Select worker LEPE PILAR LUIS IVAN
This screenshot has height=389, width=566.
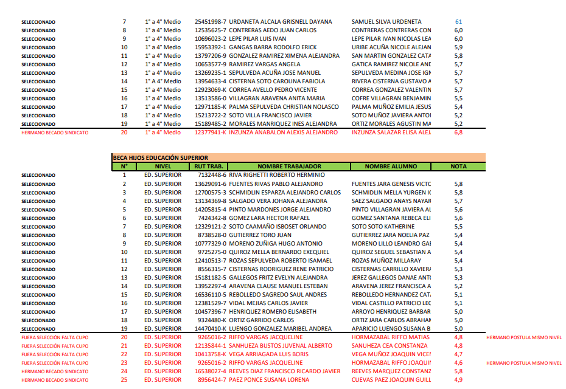coord(257,38)
